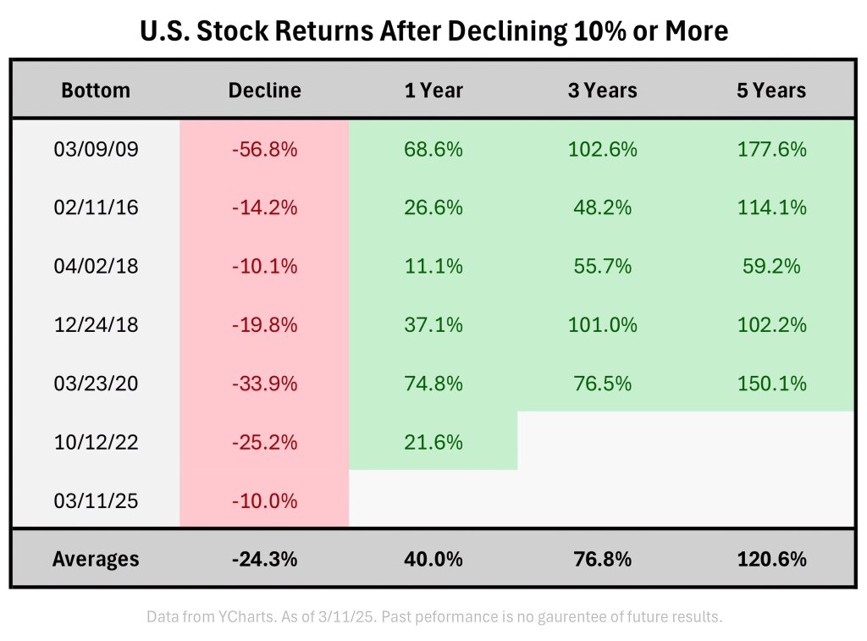This screenshot has height=641, width=867.
Task: Select the 74.8% one-year return cell
Action: pyautogui.click(x=433, y=383)
